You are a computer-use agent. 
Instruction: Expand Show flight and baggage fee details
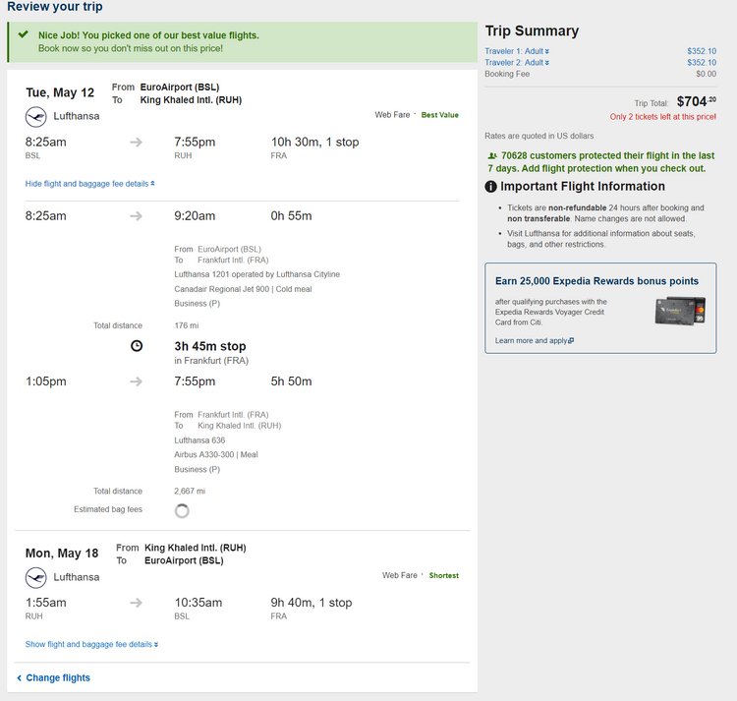click(91, 645)
